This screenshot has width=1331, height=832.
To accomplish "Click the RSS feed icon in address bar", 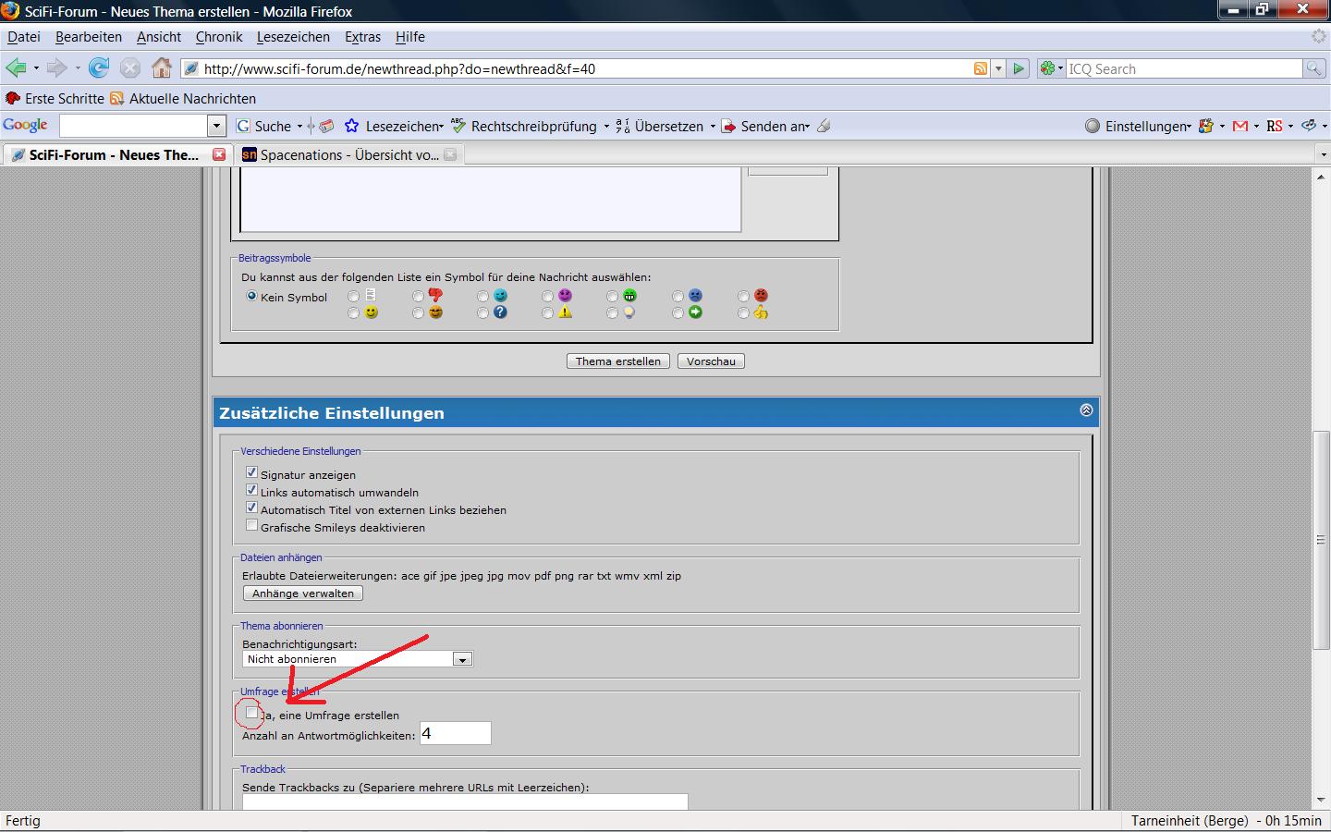I will coord(980,68).
